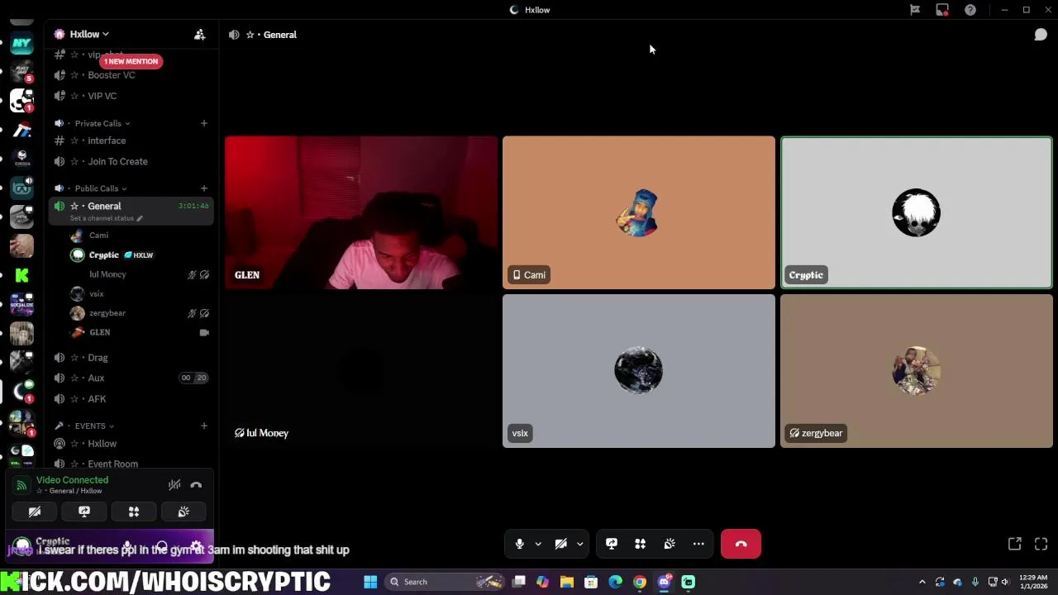Pop out the call window

(x=1014, y=544)
